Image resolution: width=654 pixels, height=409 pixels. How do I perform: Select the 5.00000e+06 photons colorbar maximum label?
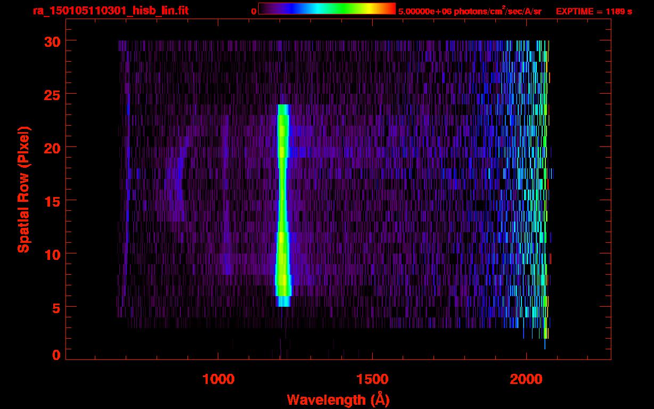[x=470, y=11]
